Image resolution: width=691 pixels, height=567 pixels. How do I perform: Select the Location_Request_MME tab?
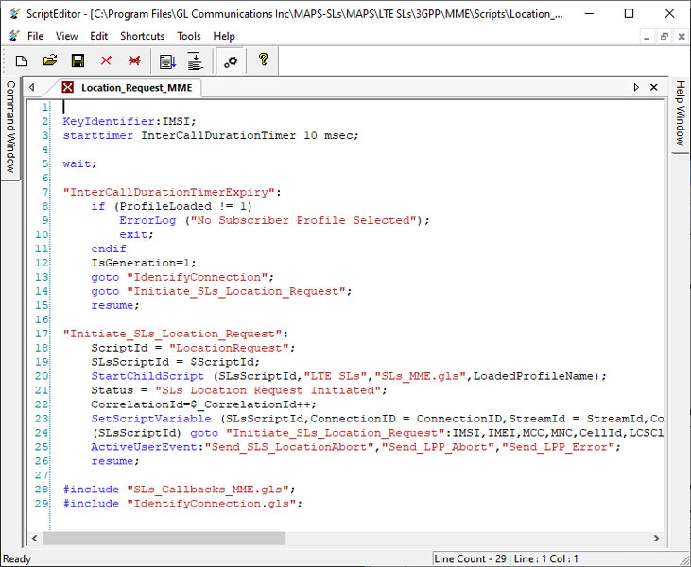134,88
